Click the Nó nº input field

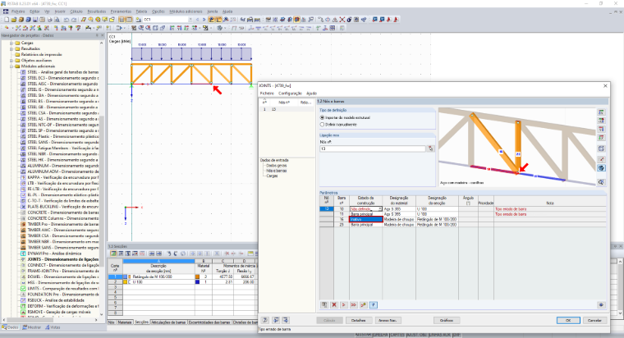pos(373,148)
